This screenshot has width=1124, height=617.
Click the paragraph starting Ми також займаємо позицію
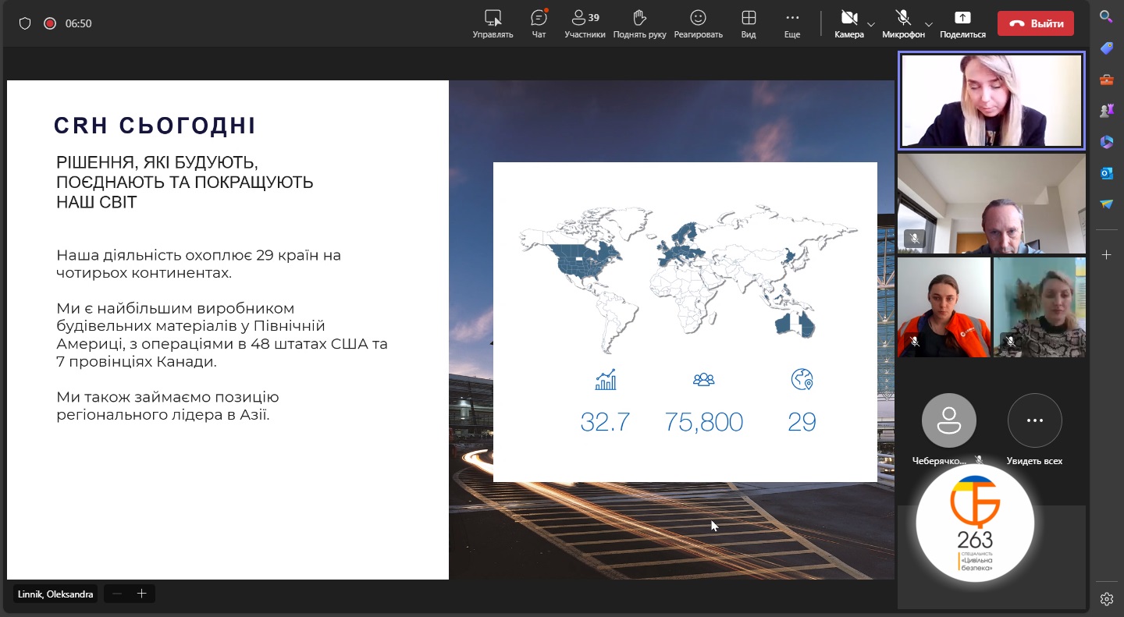click(x=168, y=406)
